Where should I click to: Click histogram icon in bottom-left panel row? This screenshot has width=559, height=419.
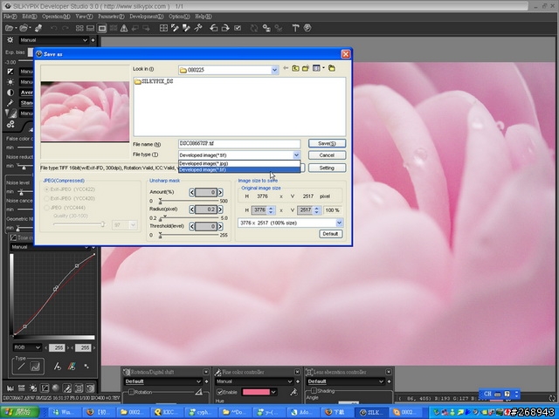point(10,388)
